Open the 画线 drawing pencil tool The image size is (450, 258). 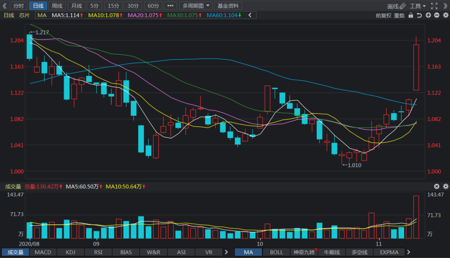(x=396, y=6)
